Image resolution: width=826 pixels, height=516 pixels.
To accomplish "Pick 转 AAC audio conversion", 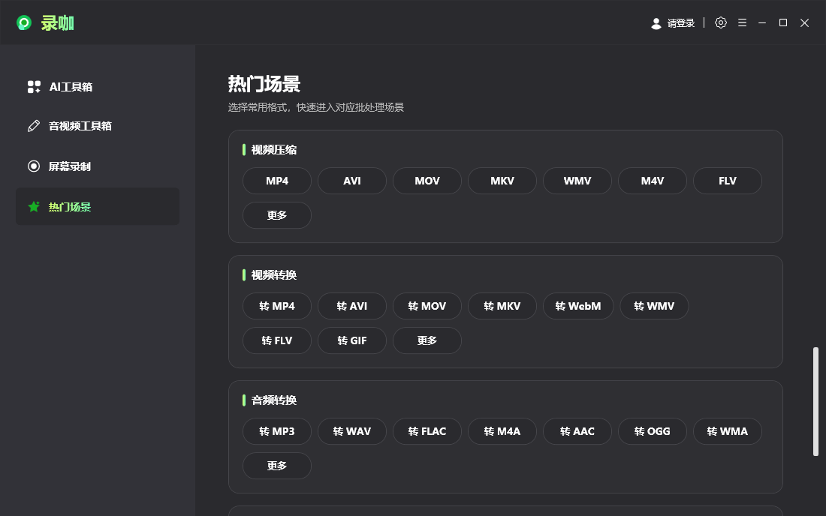I will pos(577,431).
